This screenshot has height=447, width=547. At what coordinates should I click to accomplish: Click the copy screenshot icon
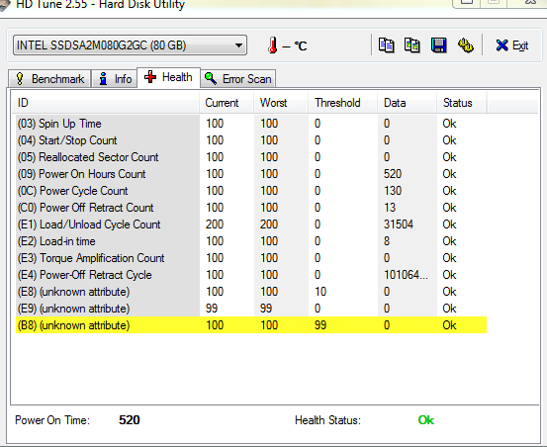pyautogui.click(x=412, y=45)
